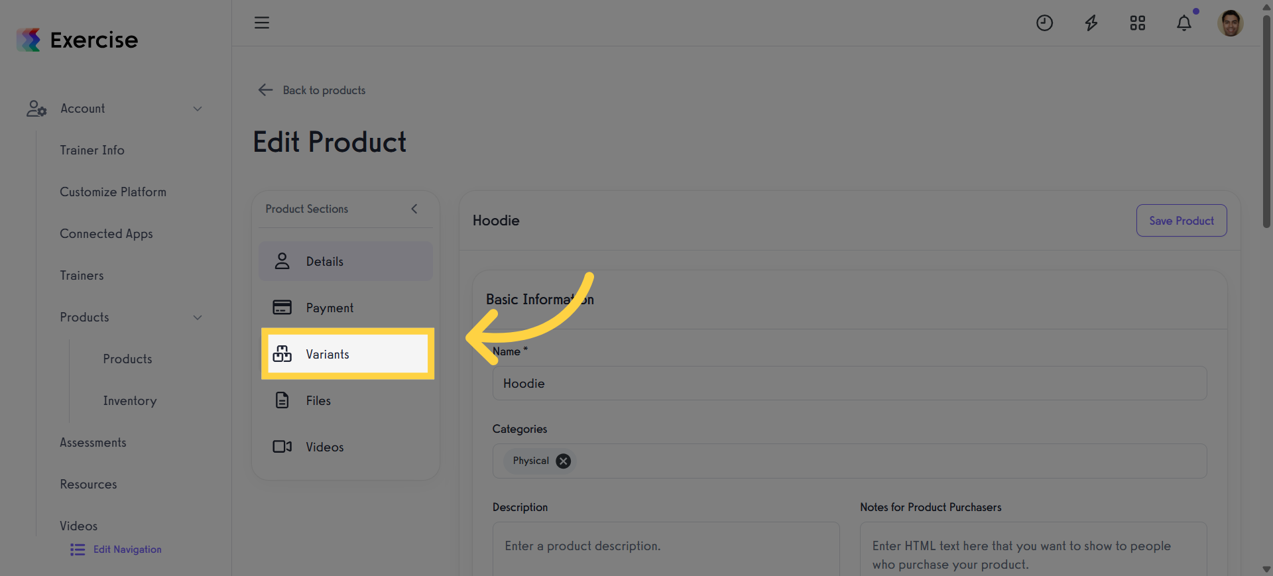Click the Edit Navigation link
Screen dimensions: 1273x576
(127, 549)
